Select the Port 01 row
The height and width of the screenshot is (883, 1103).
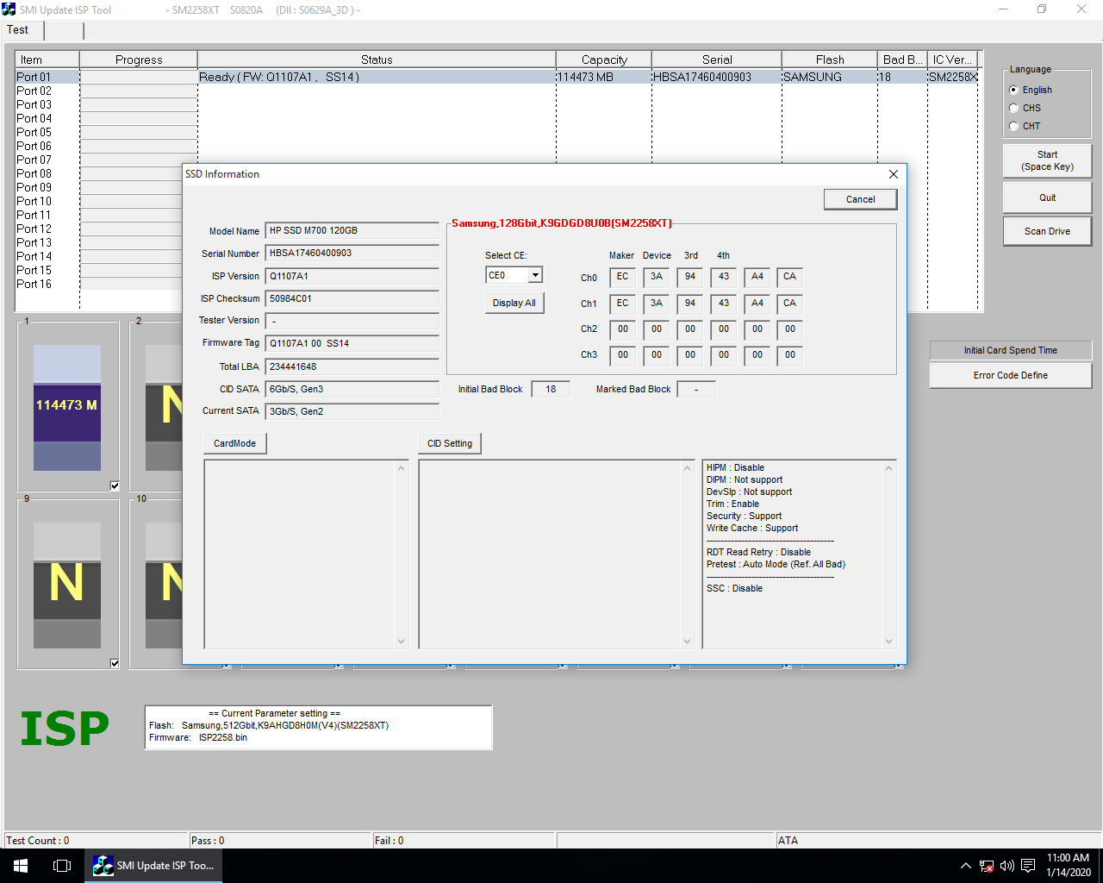497,77
